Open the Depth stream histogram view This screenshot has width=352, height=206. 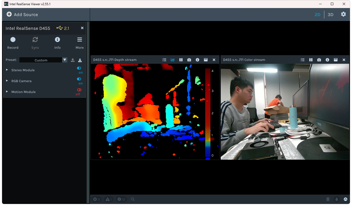pos(173,60)
